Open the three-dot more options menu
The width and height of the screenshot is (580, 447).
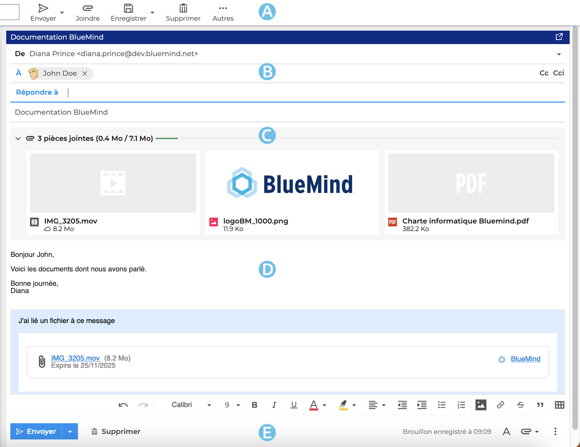[555, 432]
